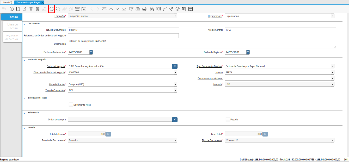The height and width of the screenshot is (162, 349).
Task: Open the record search magnifier icon
Action: (x=58, y=9)
